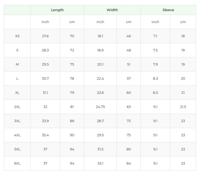Click the Length column header
This screenshot has width=204, height=179.
[x=57, y=10]
